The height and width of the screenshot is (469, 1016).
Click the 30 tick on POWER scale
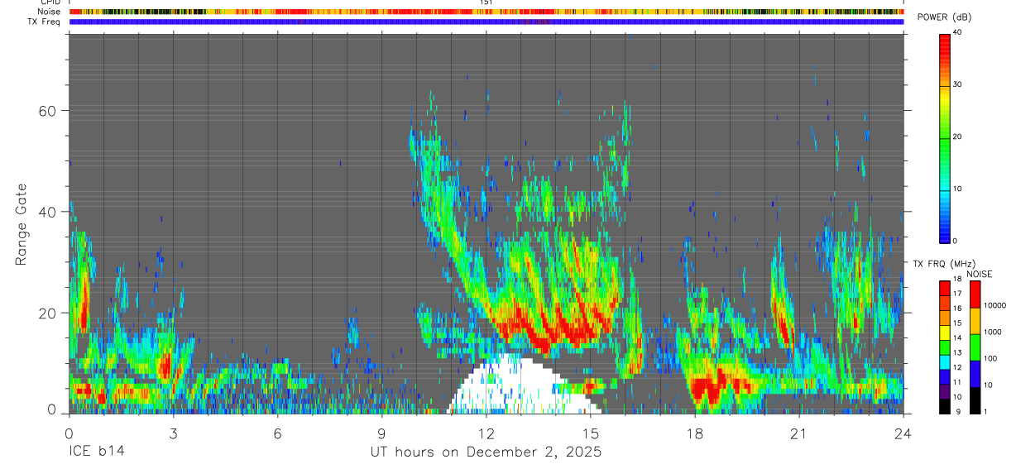[x=958, y=84]
